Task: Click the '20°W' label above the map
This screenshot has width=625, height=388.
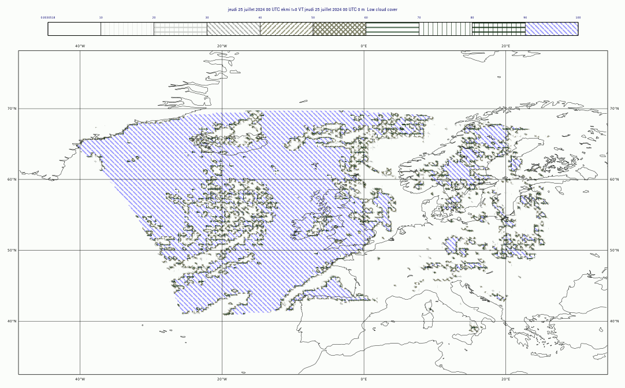Action: pos(222,46)
